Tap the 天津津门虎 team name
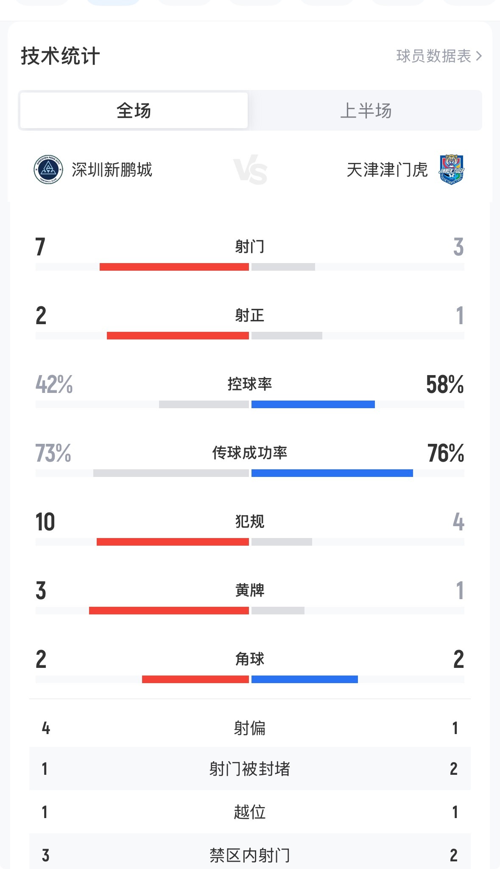 pyautogui.click(x=387, y=170)
